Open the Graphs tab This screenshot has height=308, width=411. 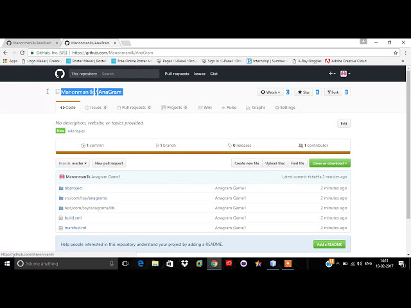(256, 107)
